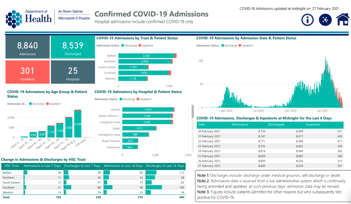Click the Altnagelvin Area bar 789
The height and width of the screenshot is (204, 351).
tap(135, 135)
